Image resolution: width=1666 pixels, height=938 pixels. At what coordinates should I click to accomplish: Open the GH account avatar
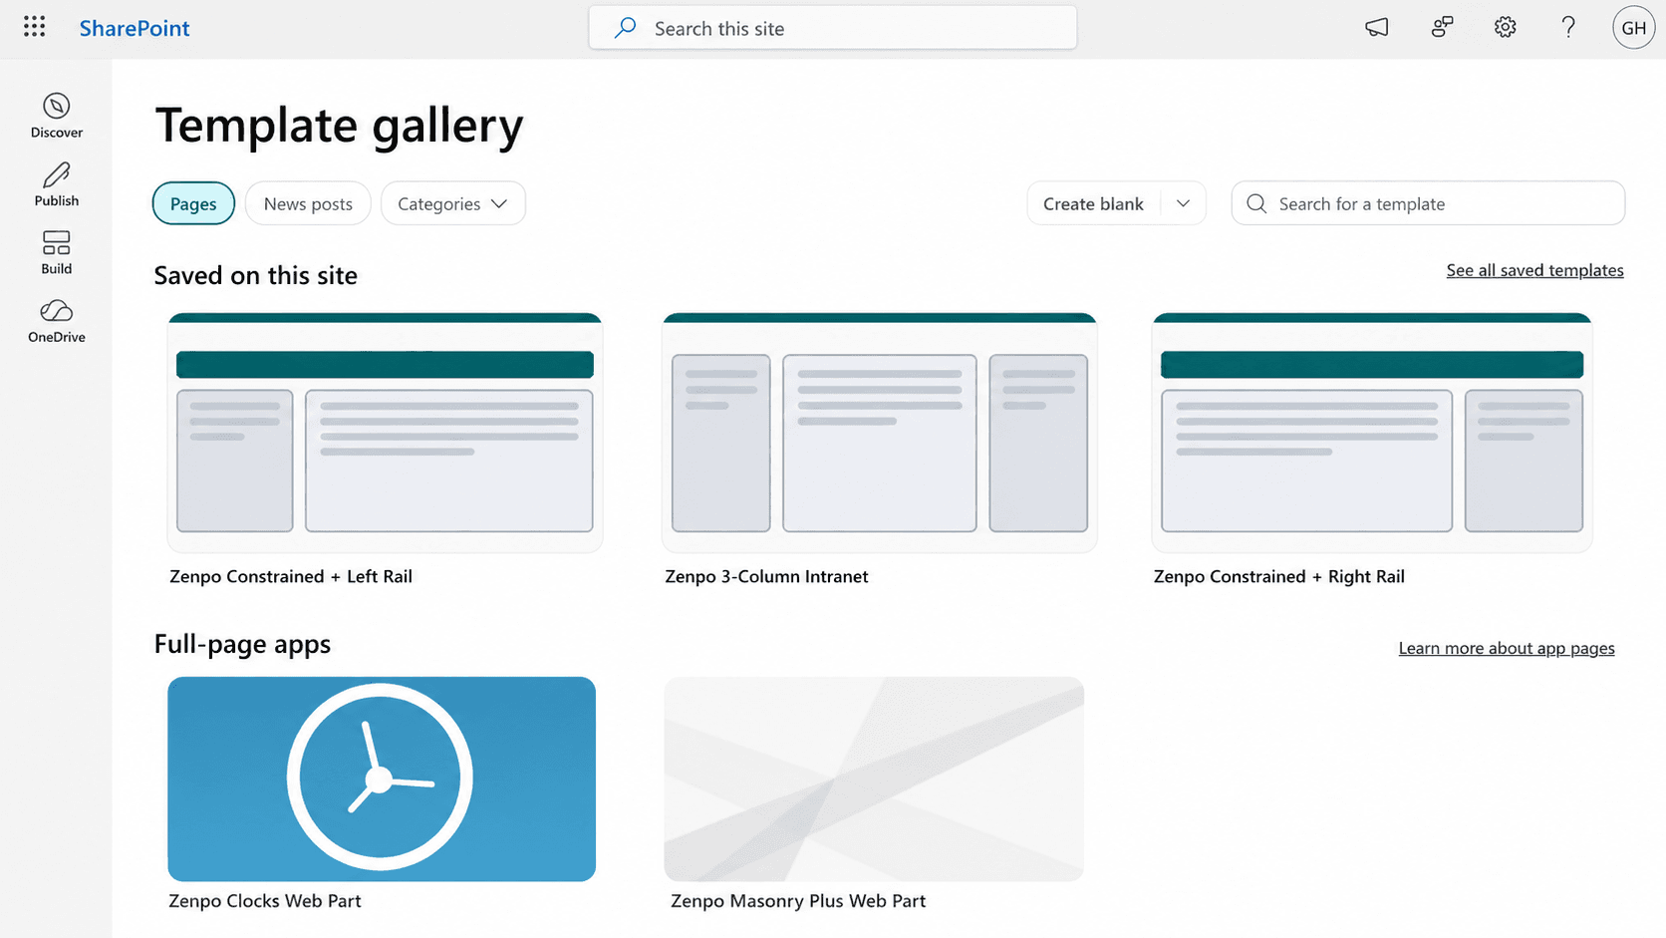point(1633,28)
